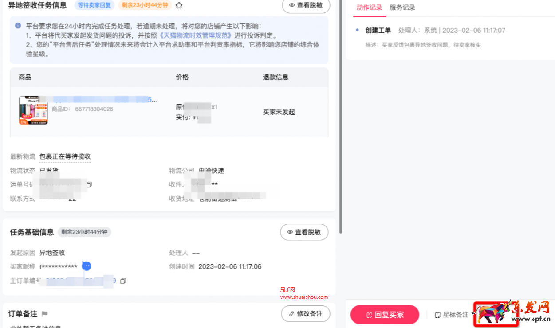Click the product ID 667718304026

pyautogui.click(x=94, y=109)
